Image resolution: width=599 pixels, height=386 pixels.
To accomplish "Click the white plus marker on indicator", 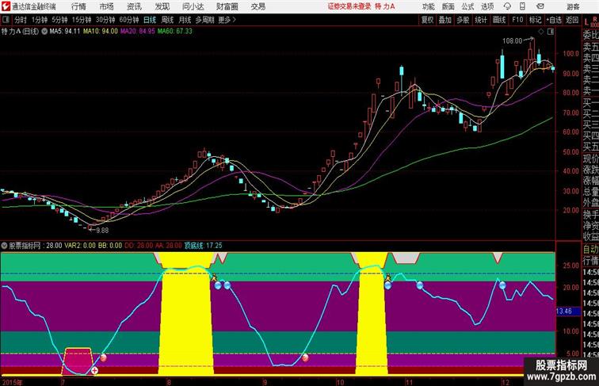I will click(94, 370).
